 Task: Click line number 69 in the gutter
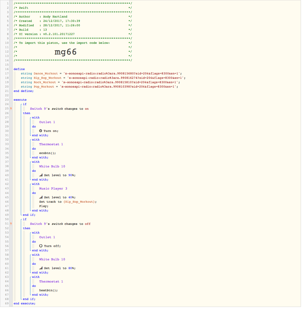tap(7, 303)
